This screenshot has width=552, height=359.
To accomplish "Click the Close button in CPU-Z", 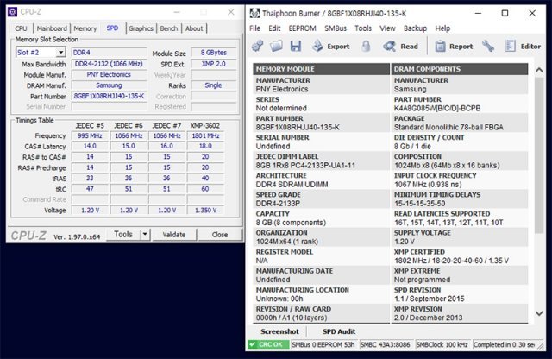I will pyautogui.click(x=220, y=234).
